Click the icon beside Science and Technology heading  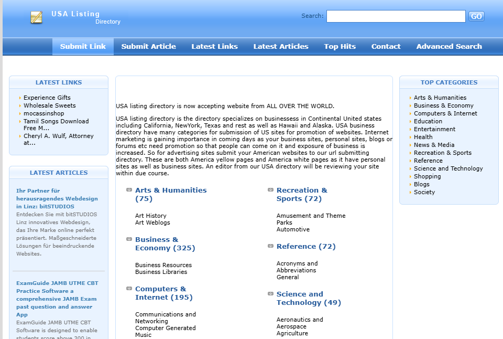coord(270,294)
